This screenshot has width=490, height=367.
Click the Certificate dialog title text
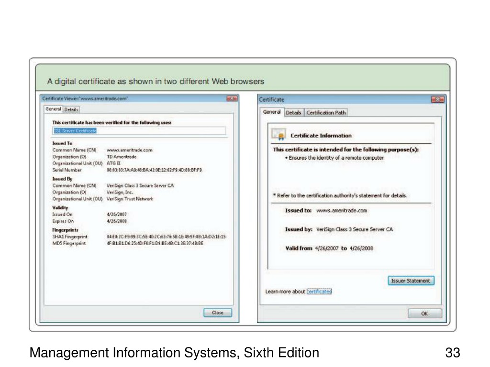click(x=271, y=99)
